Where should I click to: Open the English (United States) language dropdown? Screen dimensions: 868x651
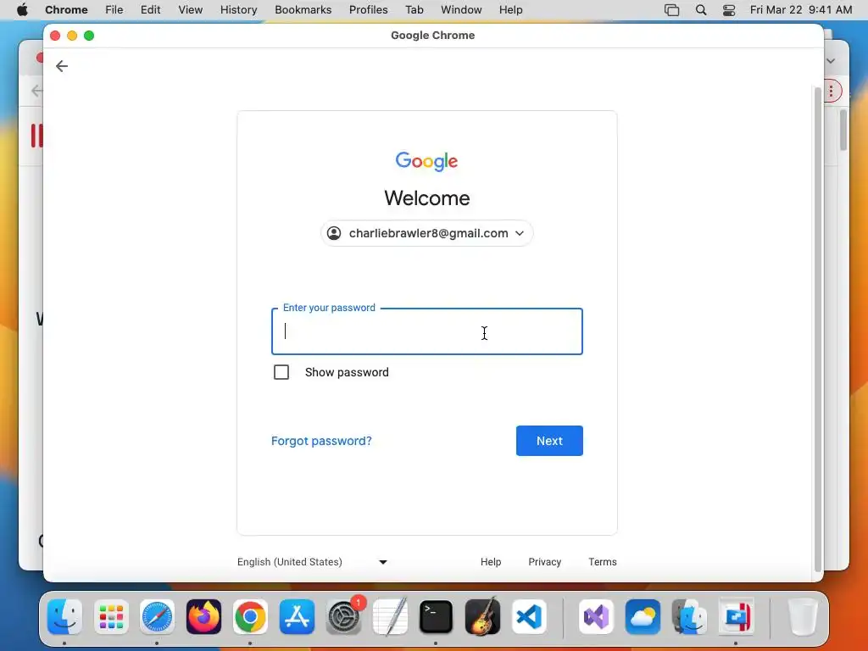312,562
